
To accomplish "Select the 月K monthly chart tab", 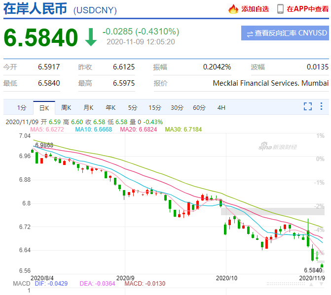I will coord(88,107).
